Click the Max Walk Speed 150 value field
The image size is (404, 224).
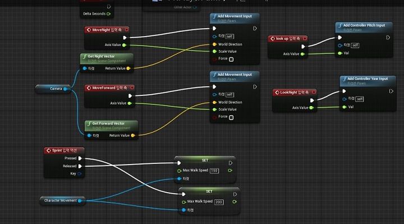214,171
